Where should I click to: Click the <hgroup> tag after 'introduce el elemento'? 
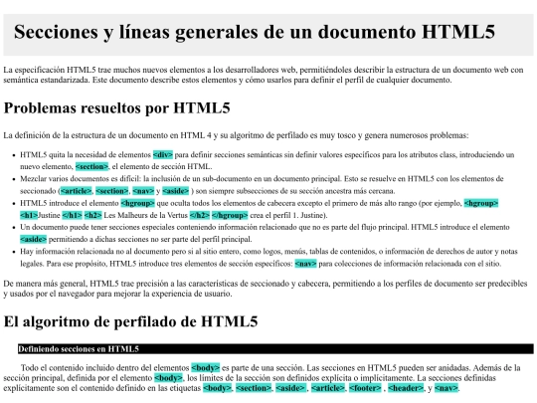pos(137,203)
